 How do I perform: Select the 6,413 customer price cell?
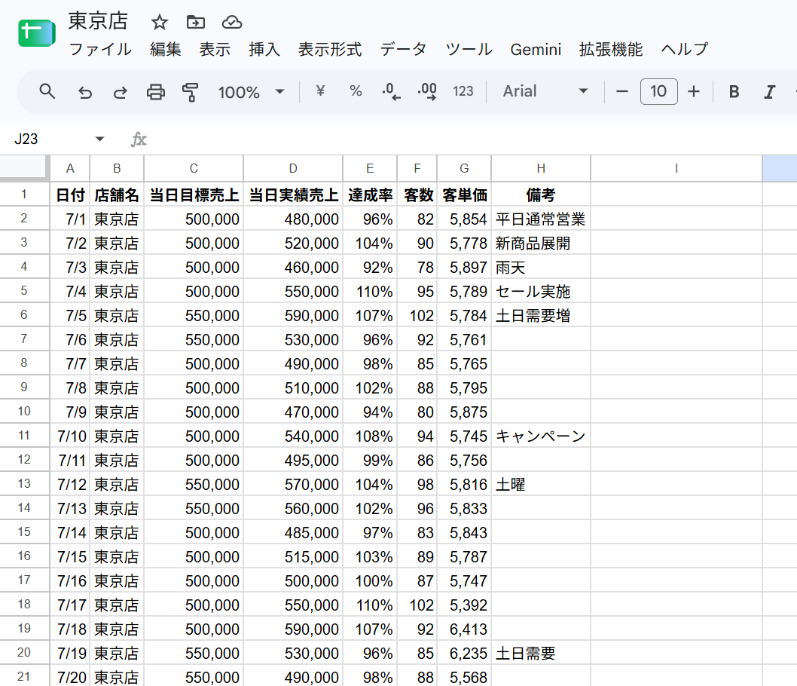(x=465, y=629)
